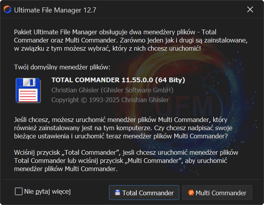Click the empty title bar area
This screenshot has height=205, width=264.
164,10
